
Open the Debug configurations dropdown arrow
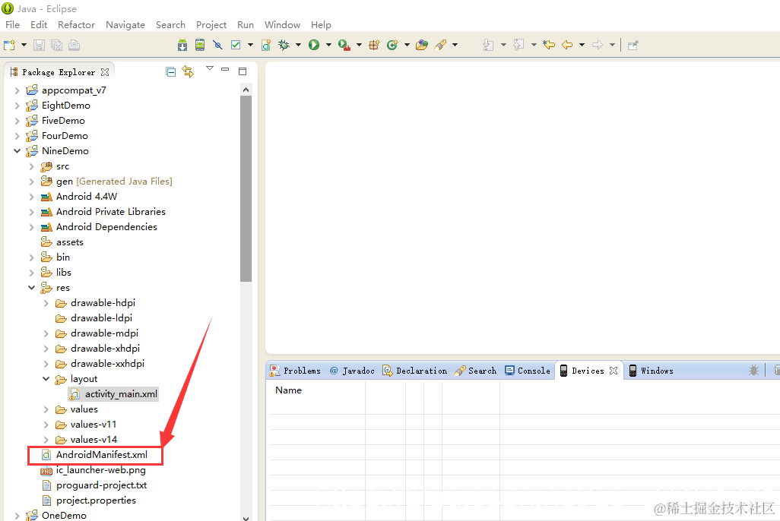[x=299, y=46]
